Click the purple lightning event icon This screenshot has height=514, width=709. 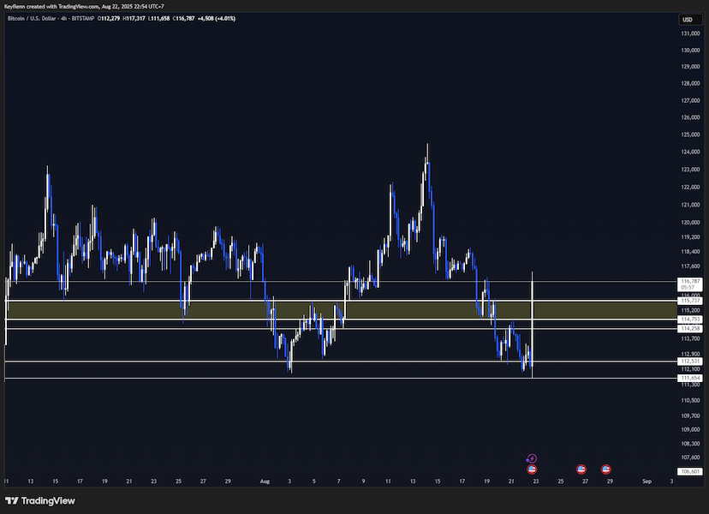tap(532, 458)
